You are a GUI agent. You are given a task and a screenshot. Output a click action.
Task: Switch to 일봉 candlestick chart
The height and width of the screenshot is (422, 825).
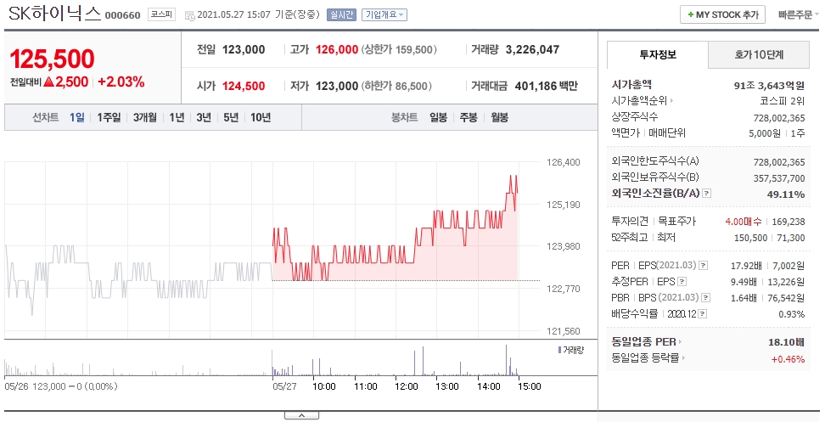pos(438,117)
